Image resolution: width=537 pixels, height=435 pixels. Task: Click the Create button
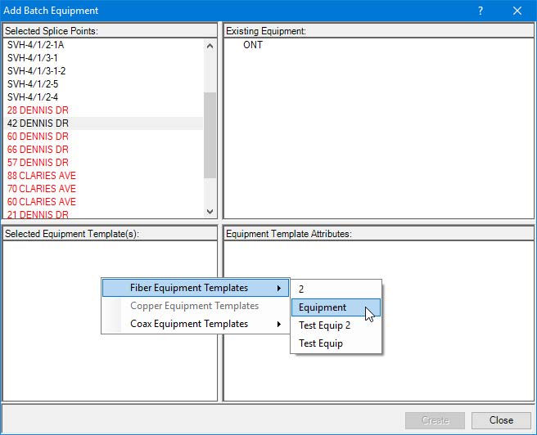435,420
